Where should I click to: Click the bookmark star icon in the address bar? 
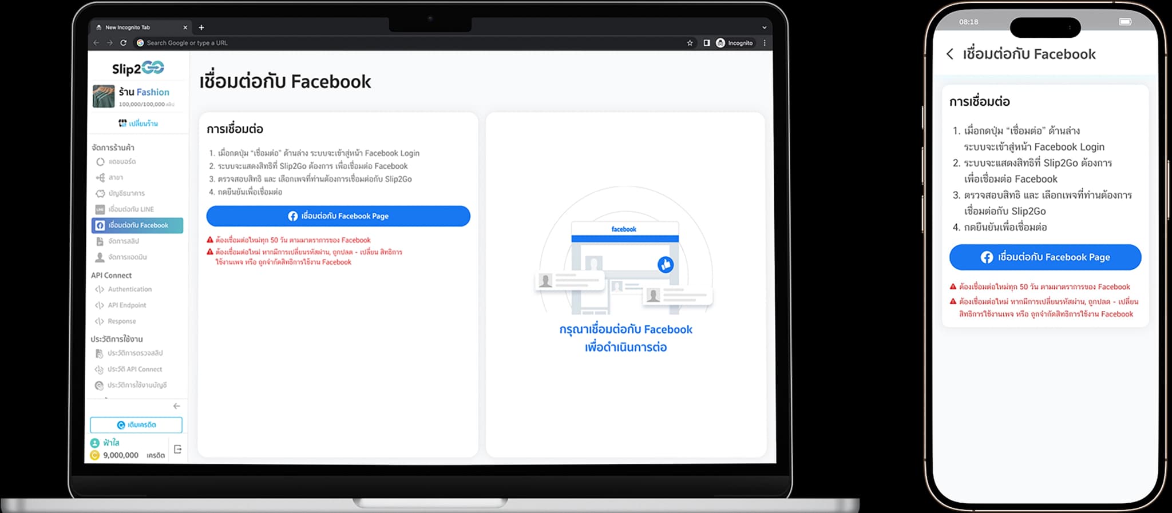pos(690,43)
